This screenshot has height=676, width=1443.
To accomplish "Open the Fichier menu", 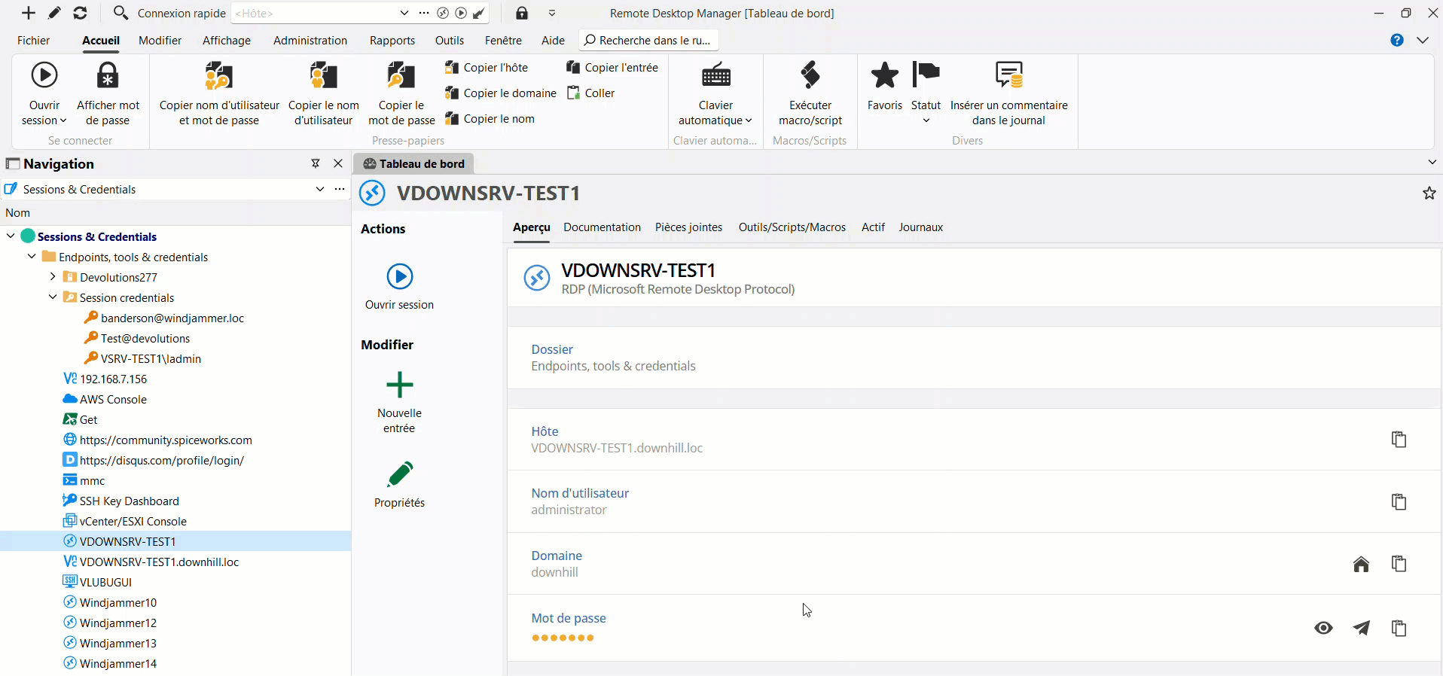I will 34,41.
